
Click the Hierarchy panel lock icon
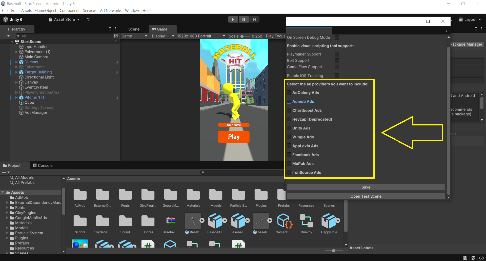[x=110, y=29]
